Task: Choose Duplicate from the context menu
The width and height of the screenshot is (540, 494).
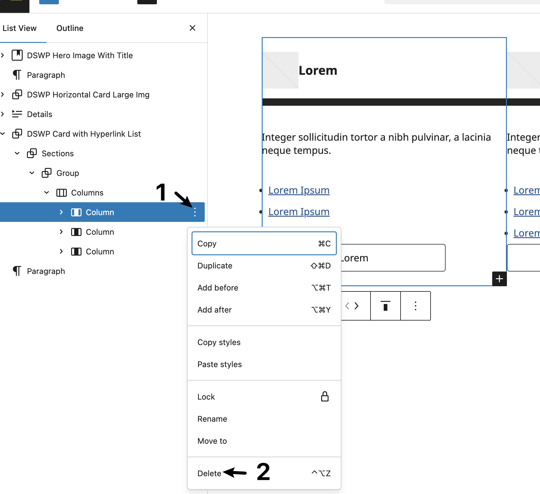Action: tap(264, 265)
